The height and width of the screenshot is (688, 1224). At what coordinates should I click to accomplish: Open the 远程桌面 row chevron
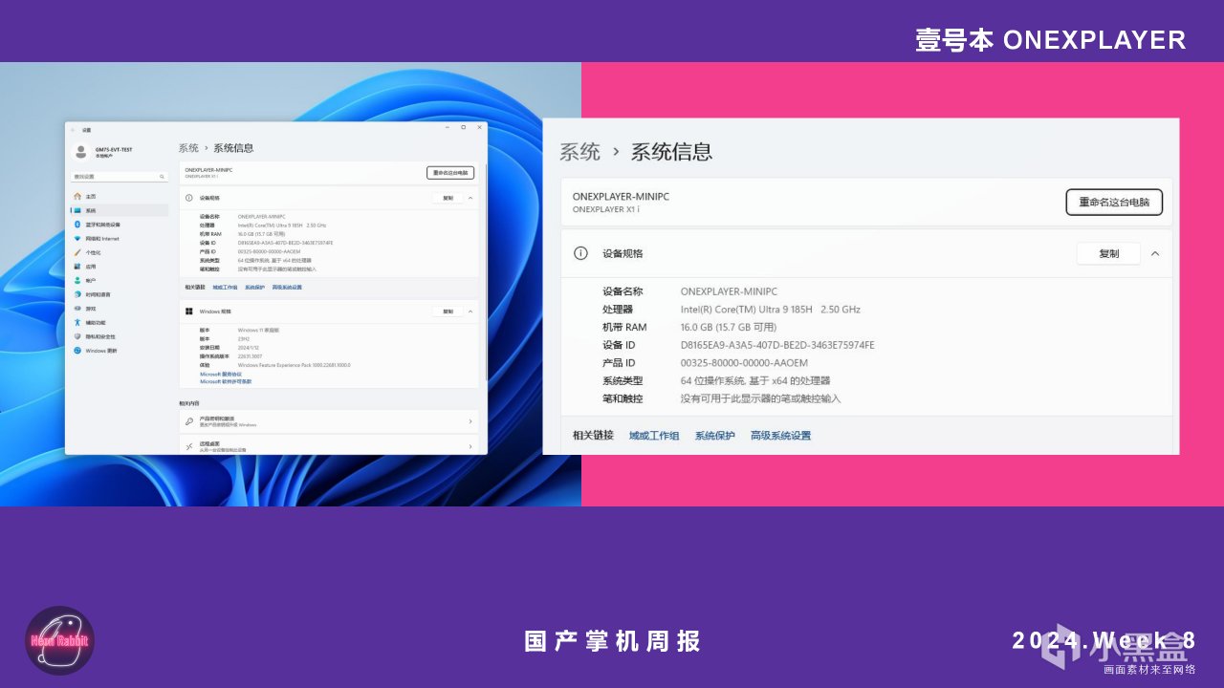click(470, 446)
